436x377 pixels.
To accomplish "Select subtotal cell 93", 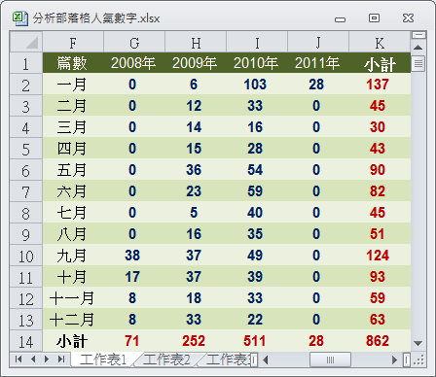I will point(380,277).
